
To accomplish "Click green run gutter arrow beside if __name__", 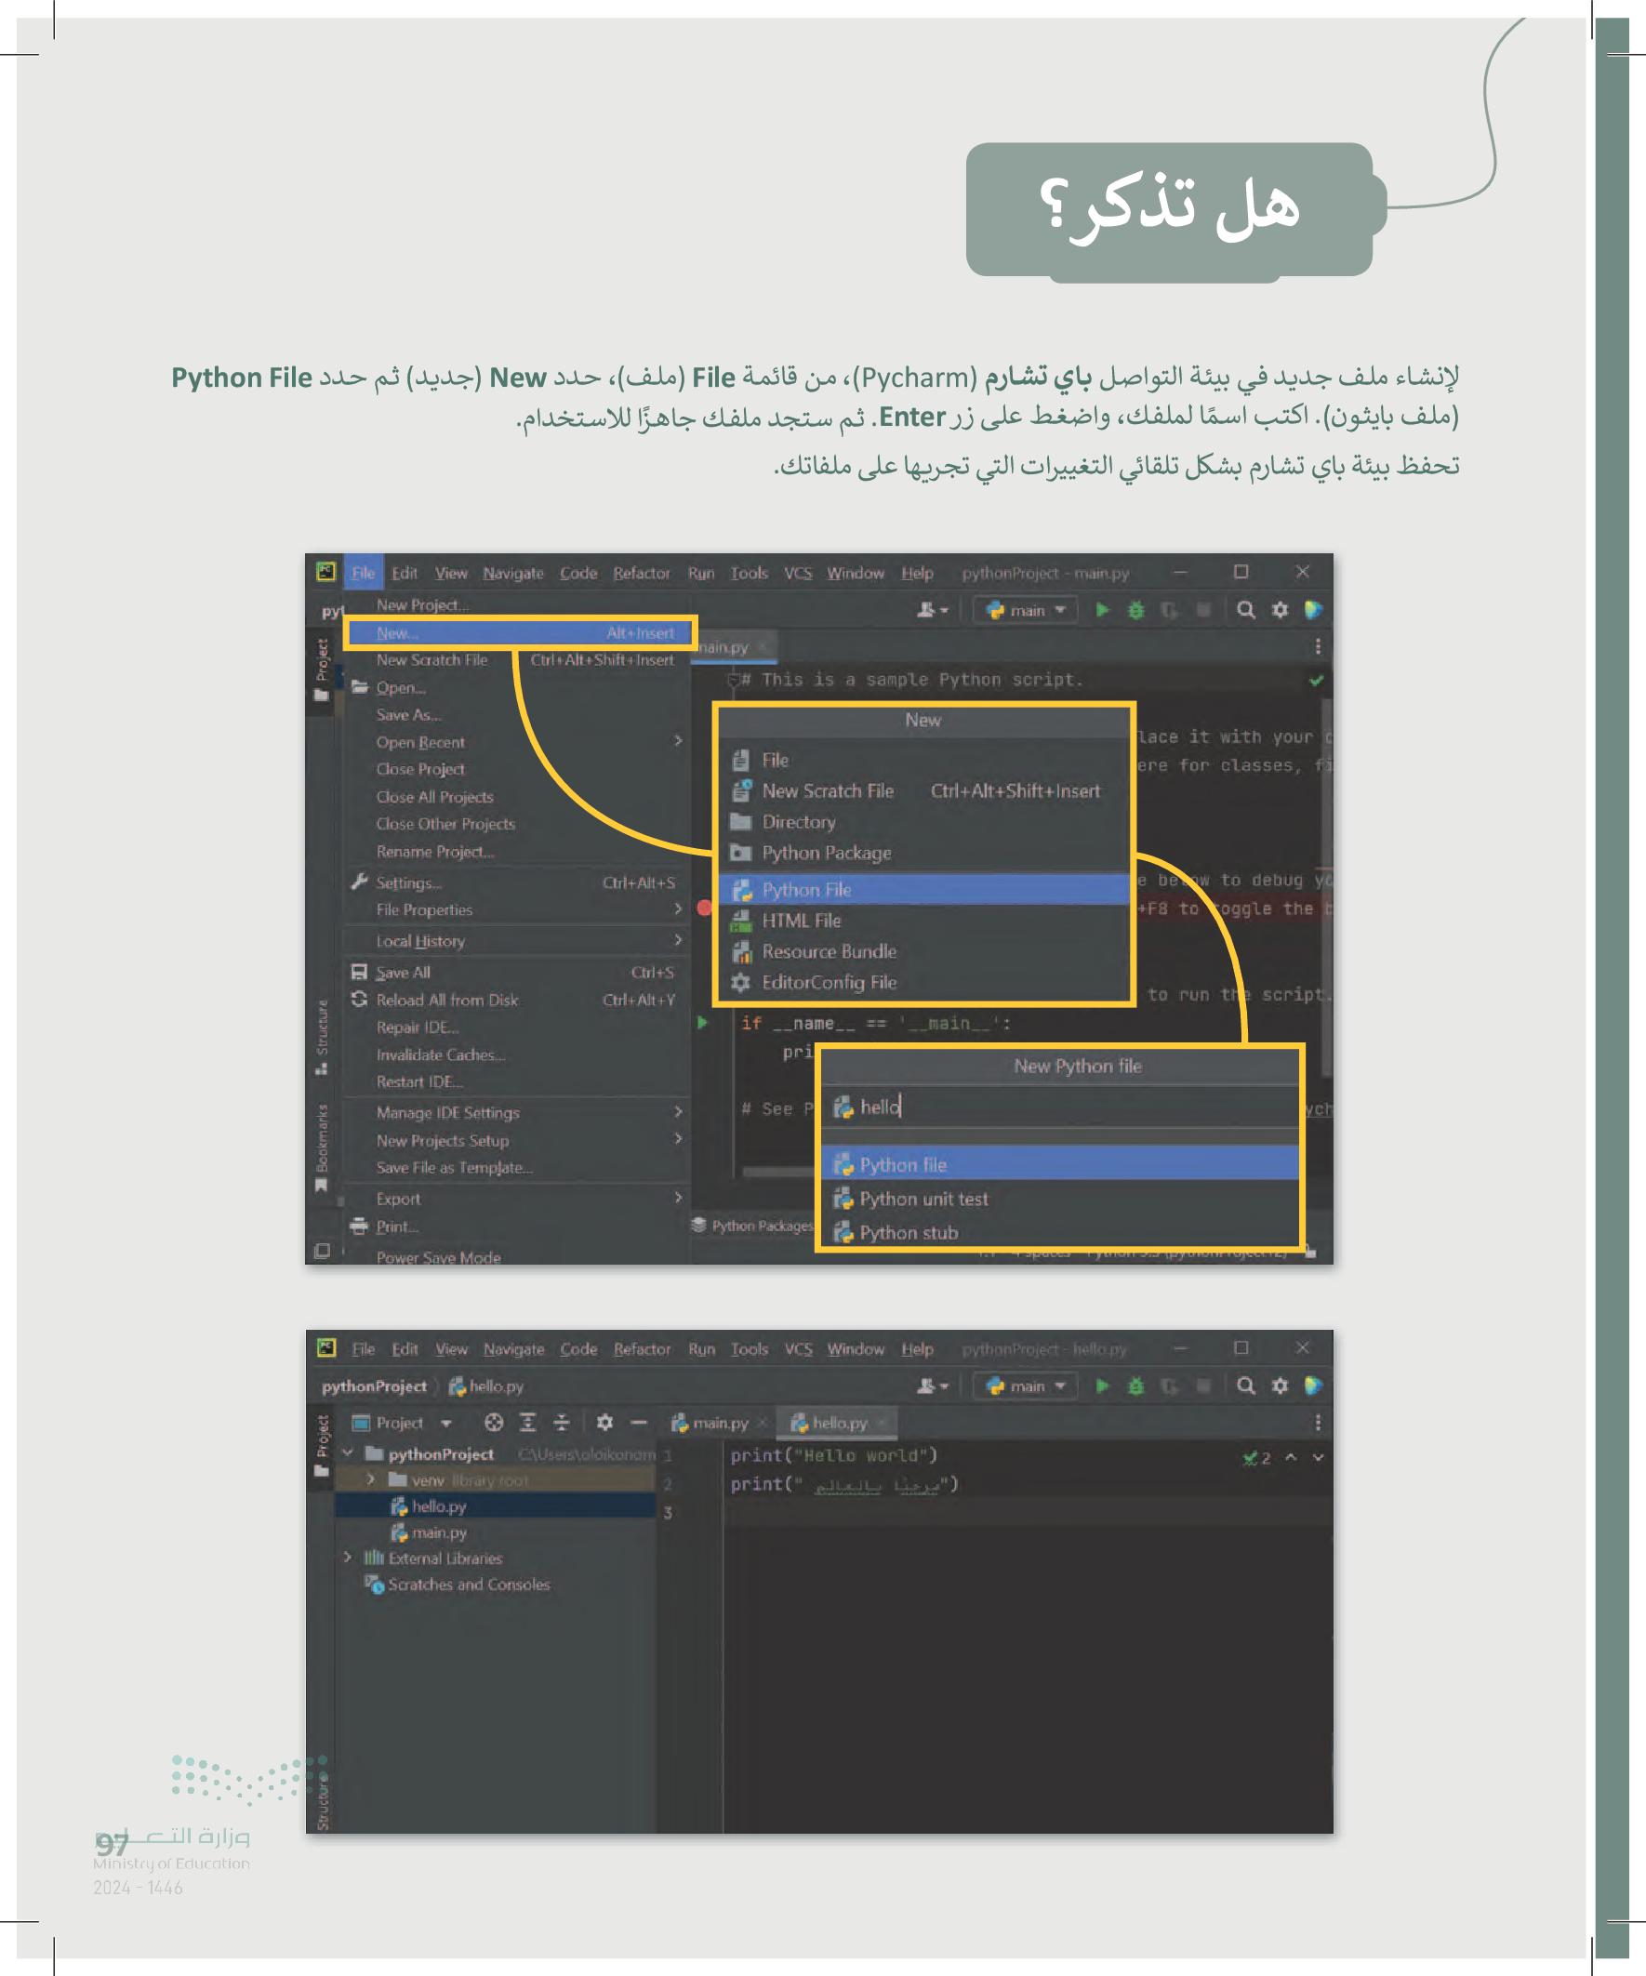I will 702,1023.
